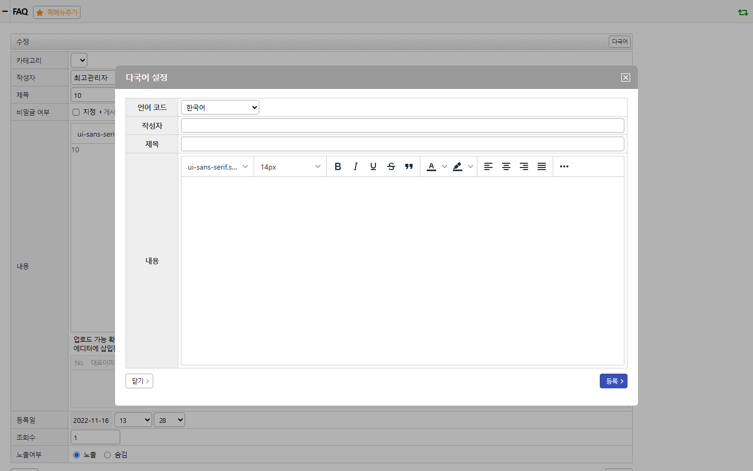Align text to the left
This screenshot has height=471, width=753.
tap(488, 166)
